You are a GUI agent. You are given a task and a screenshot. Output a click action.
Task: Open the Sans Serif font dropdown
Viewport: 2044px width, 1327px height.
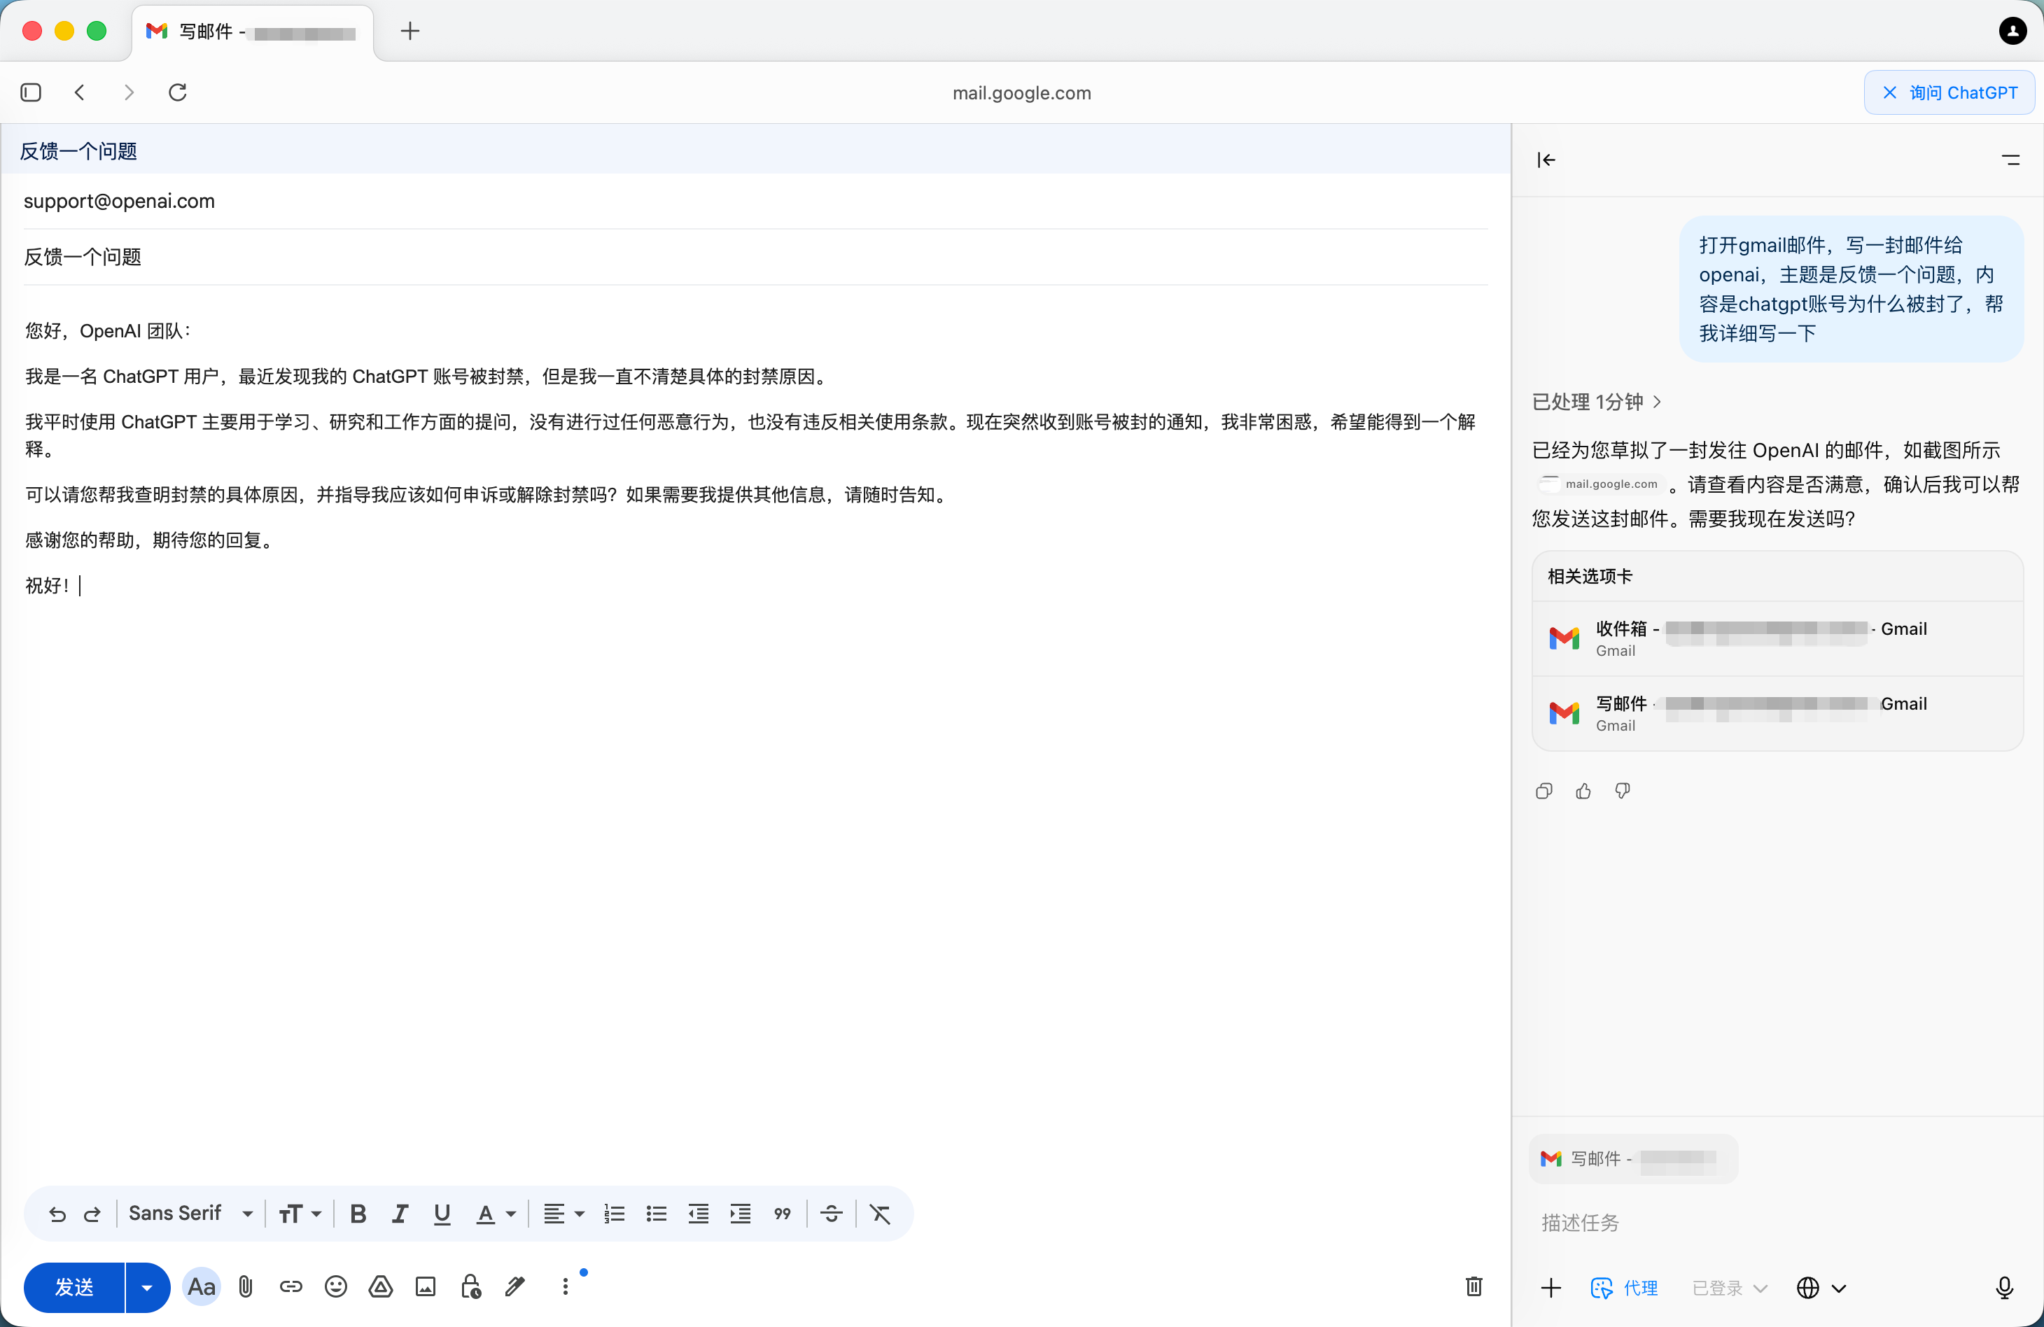click(190, 1214)
